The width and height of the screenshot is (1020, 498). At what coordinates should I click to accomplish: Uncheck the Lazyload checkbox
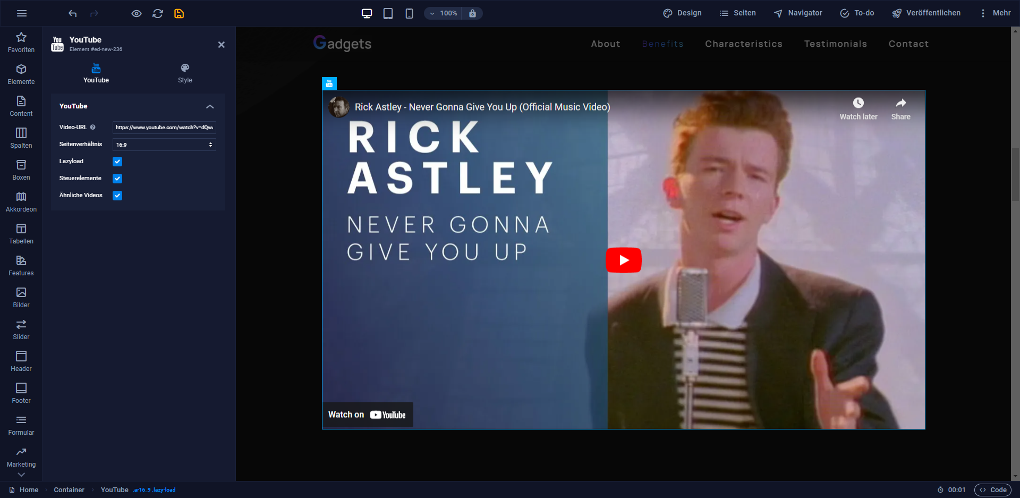[x=117, y=162]
